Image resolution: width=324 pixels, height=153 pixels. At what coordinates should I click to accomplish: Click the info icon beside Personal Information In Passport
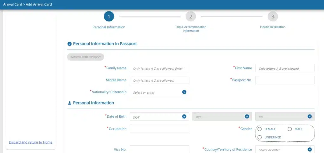click(x=69, y=44)
